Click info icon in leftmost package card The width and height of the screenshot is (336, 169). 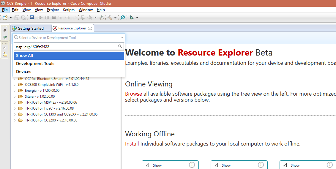click(x=192, y=165)
